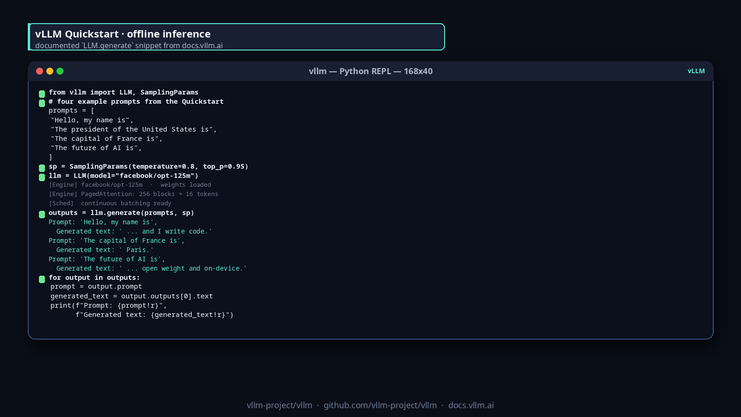Viewport: 741px width, 417px height.
Task: Open the github.com/vllm-project/vllm footer link
Action: 380,405
